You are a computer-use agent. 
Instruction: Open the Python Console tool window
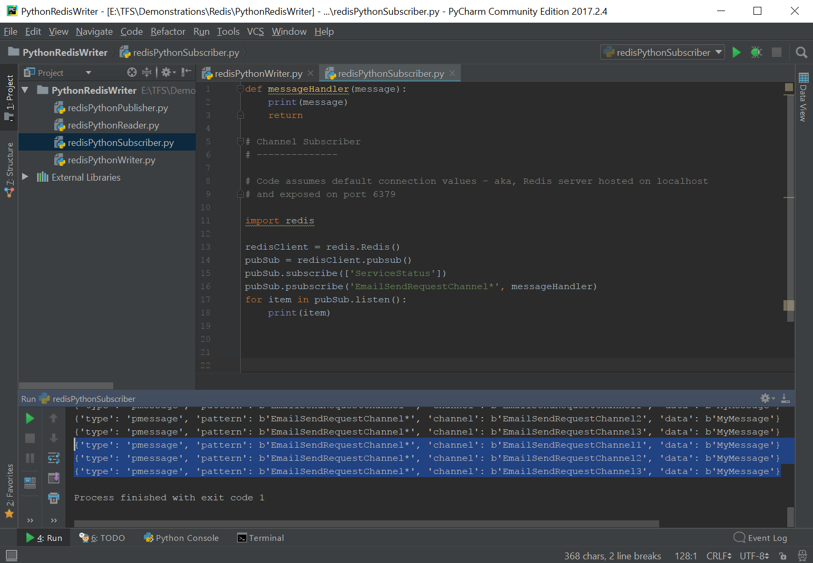point(181,538)
